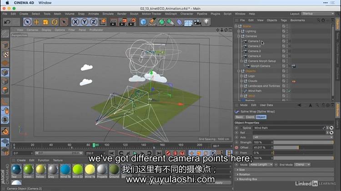Add a Light object icon
This screenshot has height=191, width=341.
tap(206, 22)
